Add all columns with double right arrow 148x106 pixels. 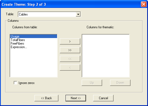(x=70, y=50)
